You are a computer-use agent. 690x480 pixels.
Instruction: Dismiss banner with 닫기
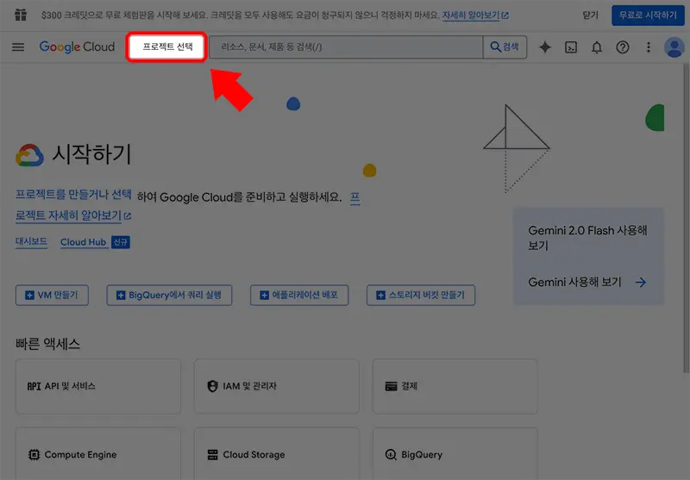click(x=590, y=16)
